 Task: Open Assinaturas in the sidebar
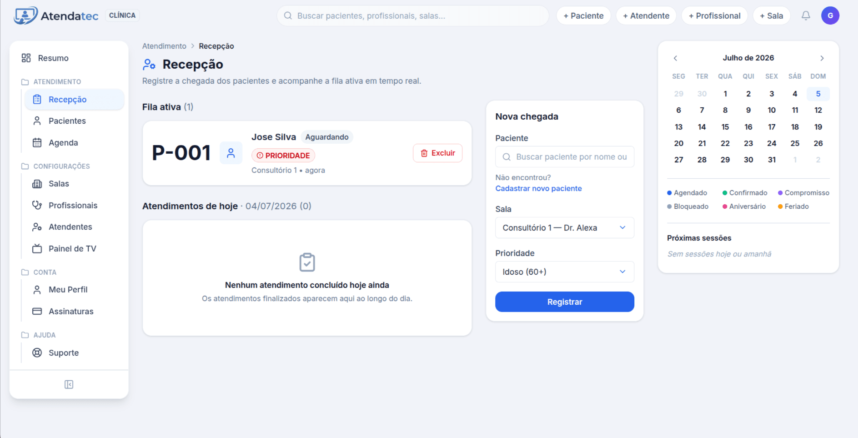(x=74, y=312)
